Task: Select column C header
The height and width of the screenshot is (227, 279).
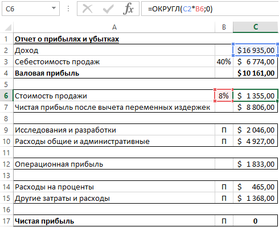Action: coord(256,27)
